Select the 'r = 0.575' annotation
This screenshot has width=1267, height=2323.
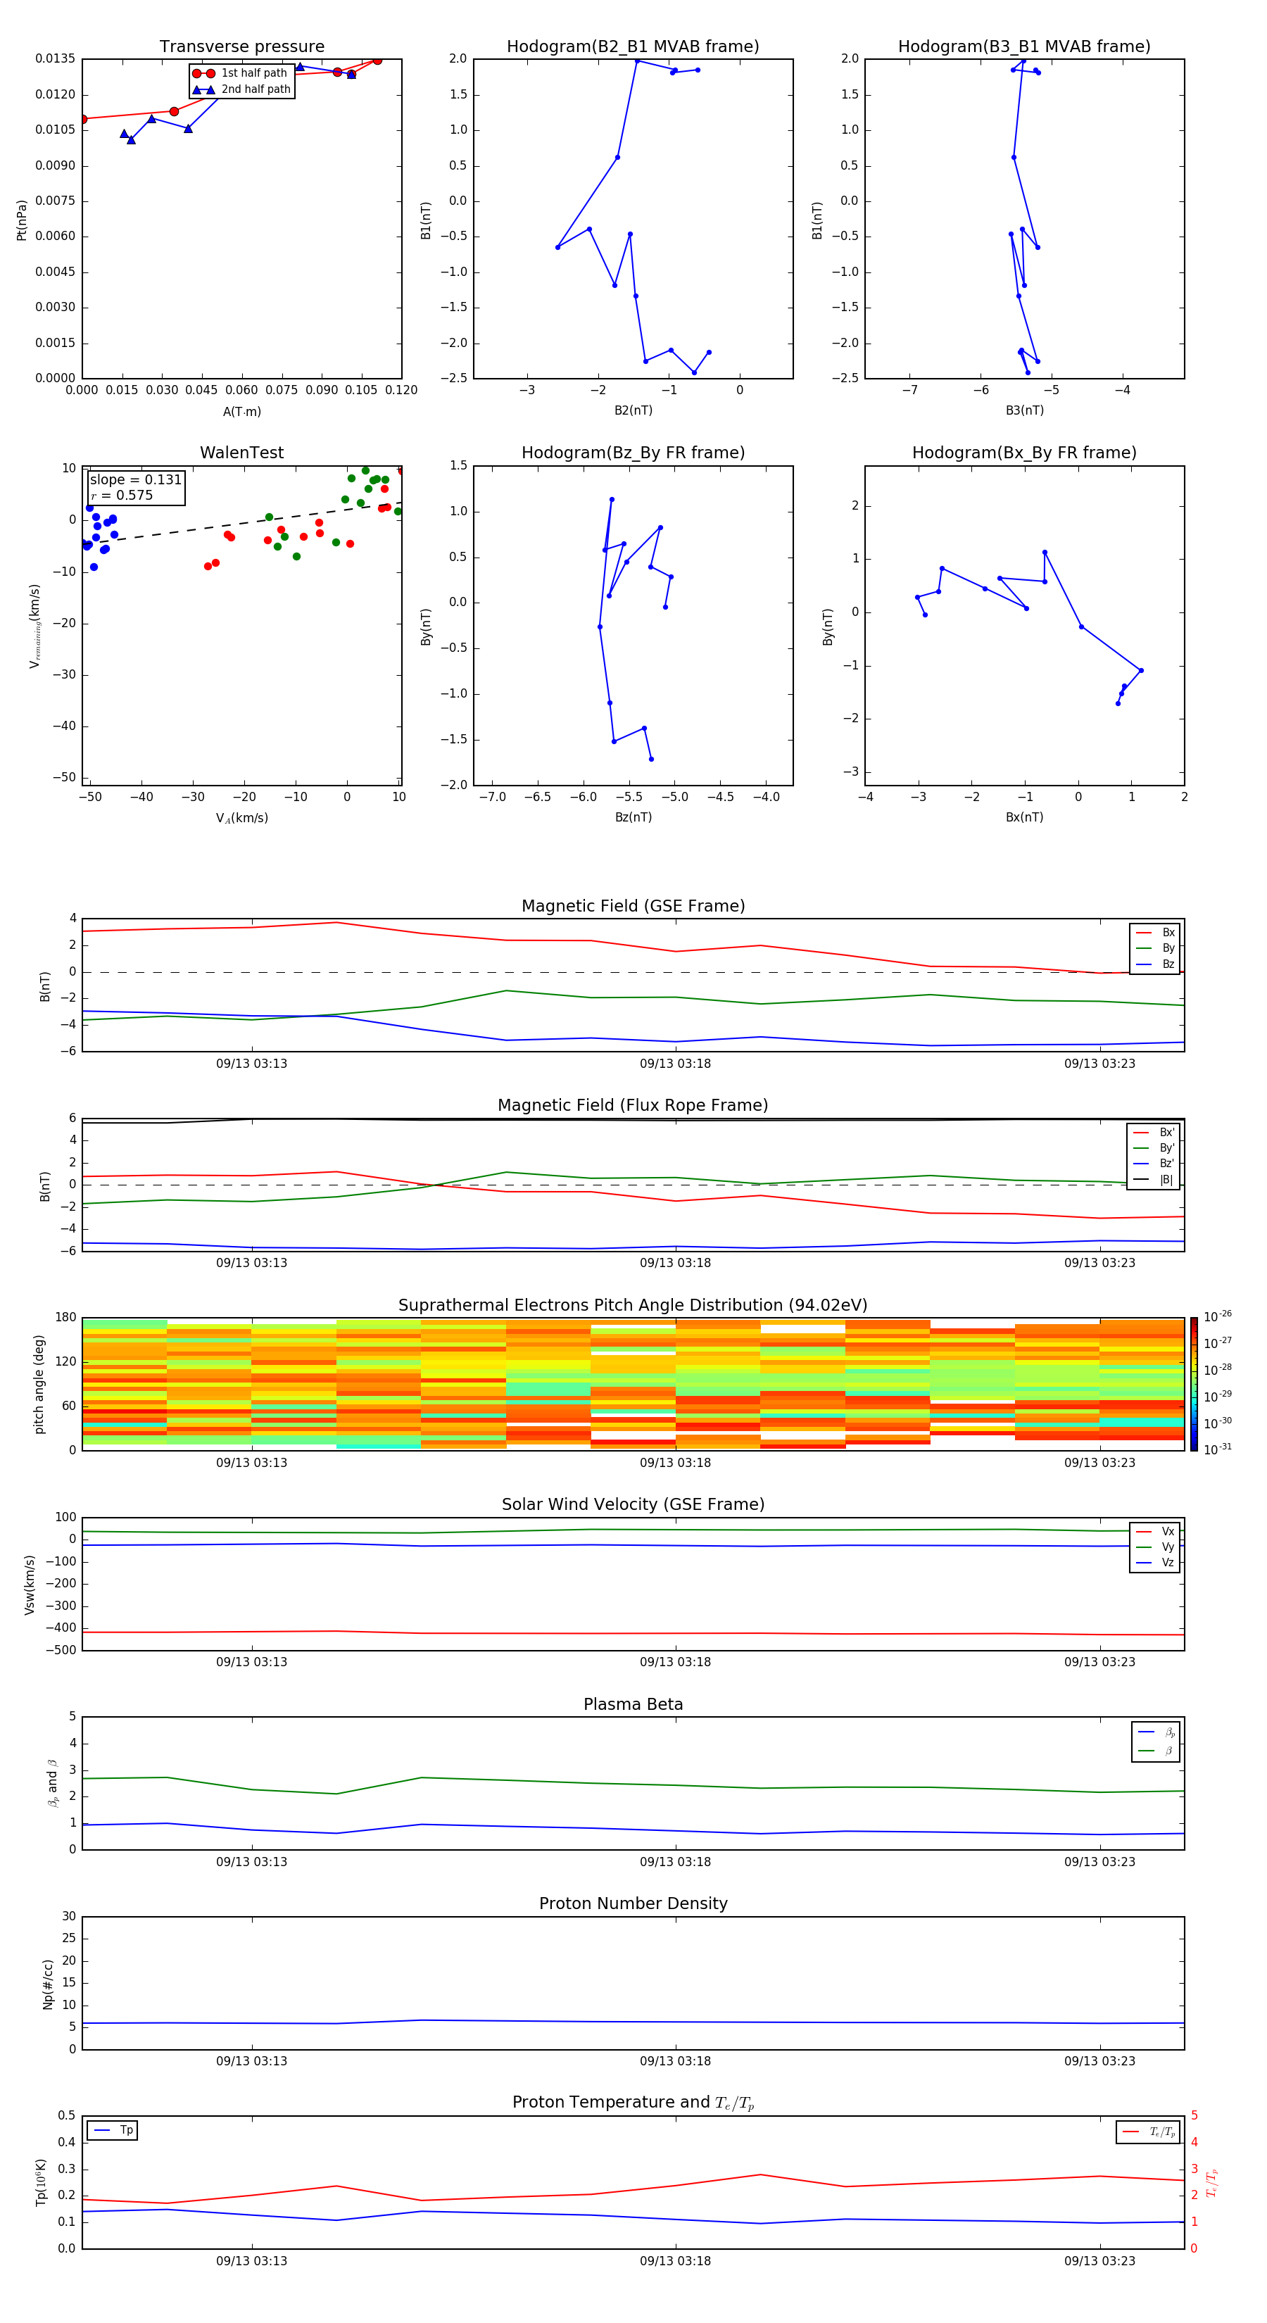[122, 495]
